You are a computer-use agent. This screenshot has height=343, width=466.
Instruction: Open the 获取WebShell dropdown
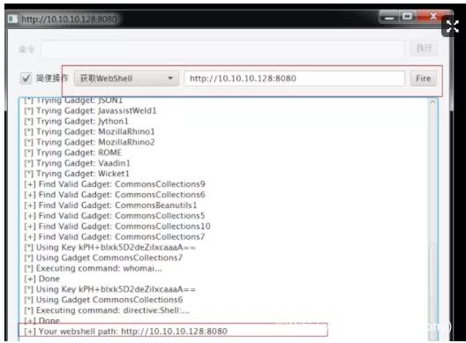(126, 78)
